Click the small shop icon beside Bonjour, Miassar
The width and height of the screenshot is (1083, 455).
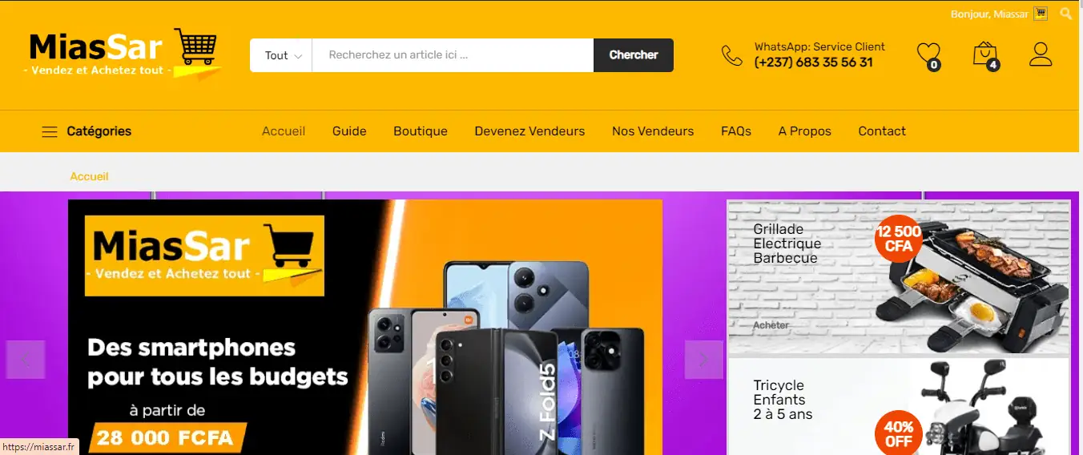click(1041, 14)
